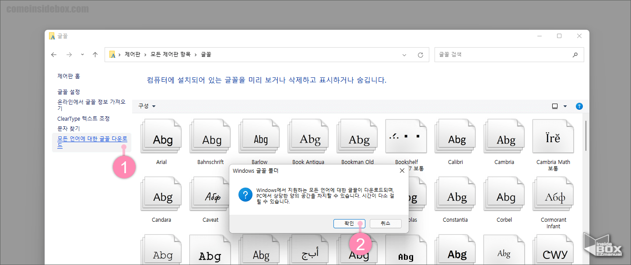The image size is (631, 265).
Task: Open the 구성 dropdown menu
Action: [147, 106]
